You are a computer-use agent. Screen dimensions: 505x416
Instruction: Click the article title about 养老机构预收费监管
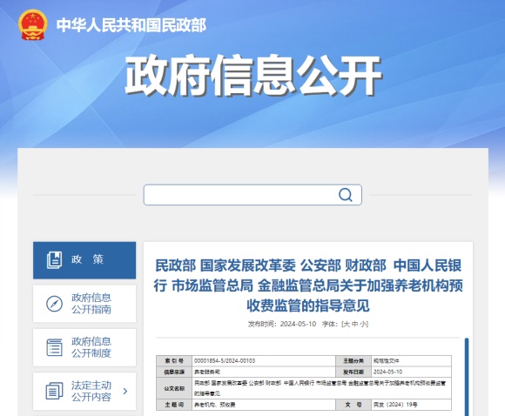pos(308,285)
